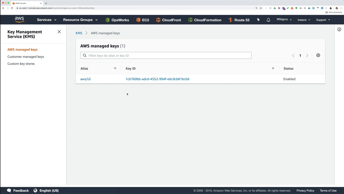Open the Support dropdown menu

pos(323,20)
